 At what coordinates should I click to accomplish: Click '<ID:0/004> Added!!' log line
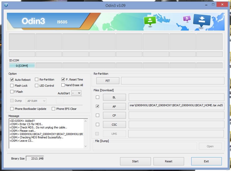tap(22, 121)
